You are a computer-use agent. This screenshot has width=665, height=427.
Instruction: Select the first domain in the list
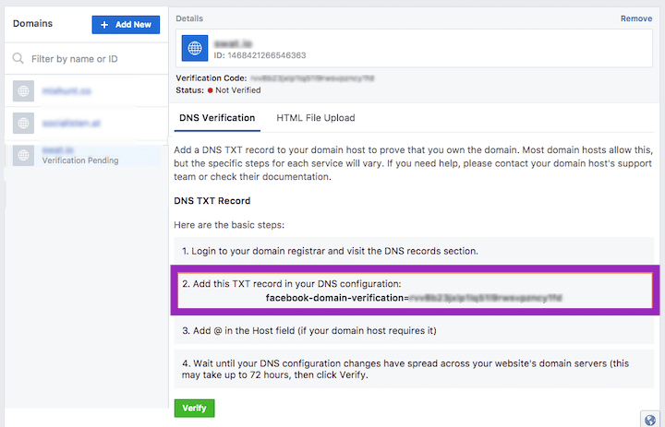click(x=87, y=90)
